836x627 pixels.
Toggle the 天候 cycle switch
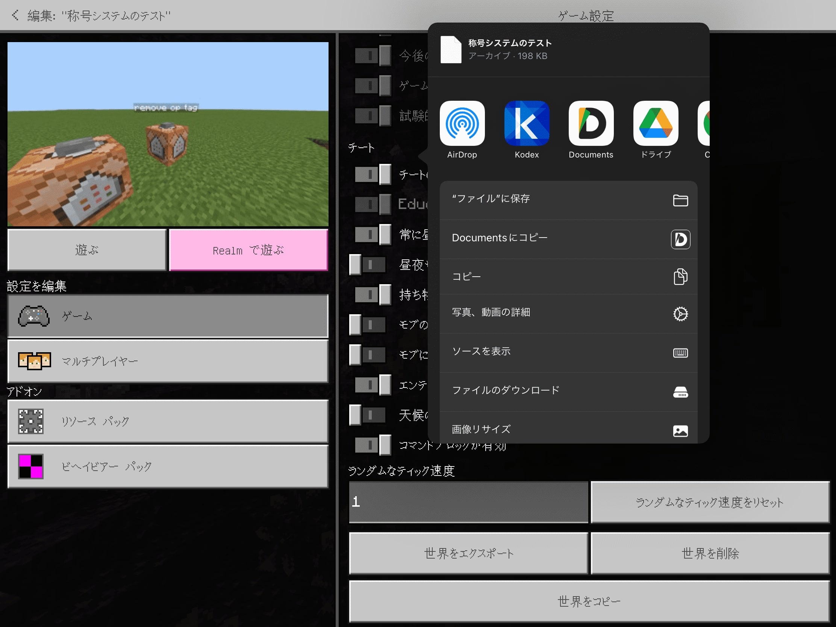[x=367, y=415]
